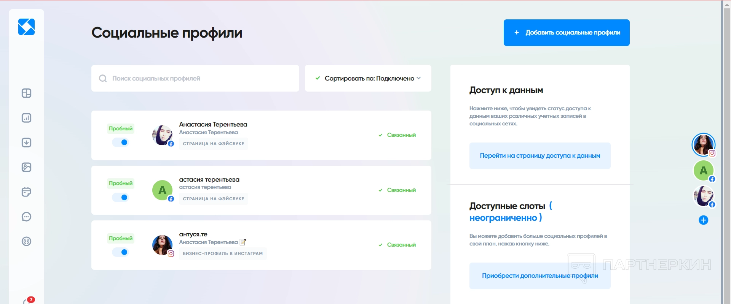Viewport: 731px width, 304px height.
Task: Click 'Пробный' badge in Анастасия Терентьева Facebook row
Action: pos(121,128)
